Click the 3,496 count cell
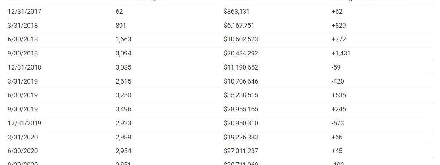Screen dimensions: 440x165 click(123, 109)
